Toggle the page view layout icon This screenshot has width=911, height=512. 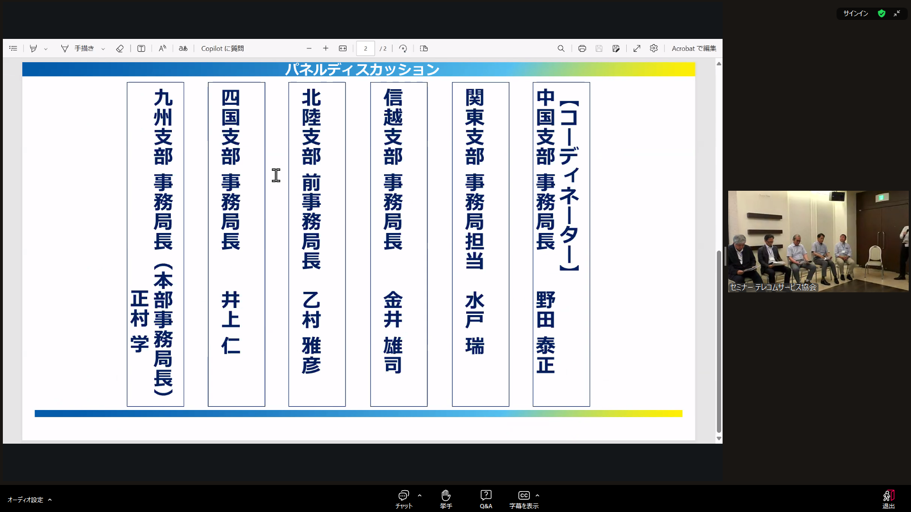click(424, 48)
